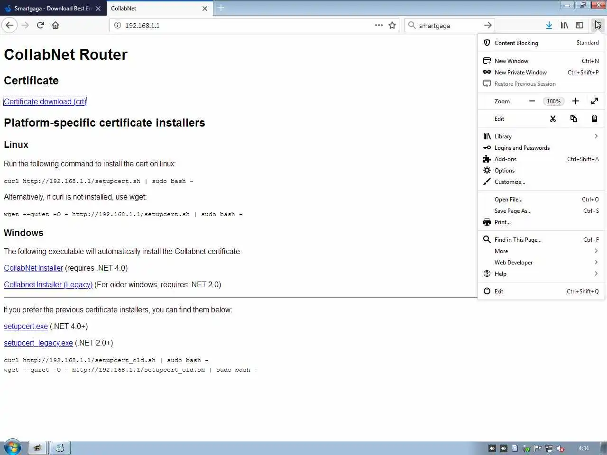Click the forward navigation arrow
The width and height of the screenshot is (607, 455).
25,25
